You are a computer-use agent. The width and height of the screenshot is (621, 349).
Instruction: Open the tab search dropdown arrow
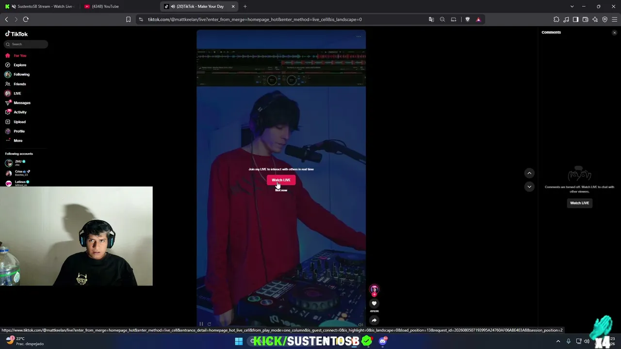572,6
